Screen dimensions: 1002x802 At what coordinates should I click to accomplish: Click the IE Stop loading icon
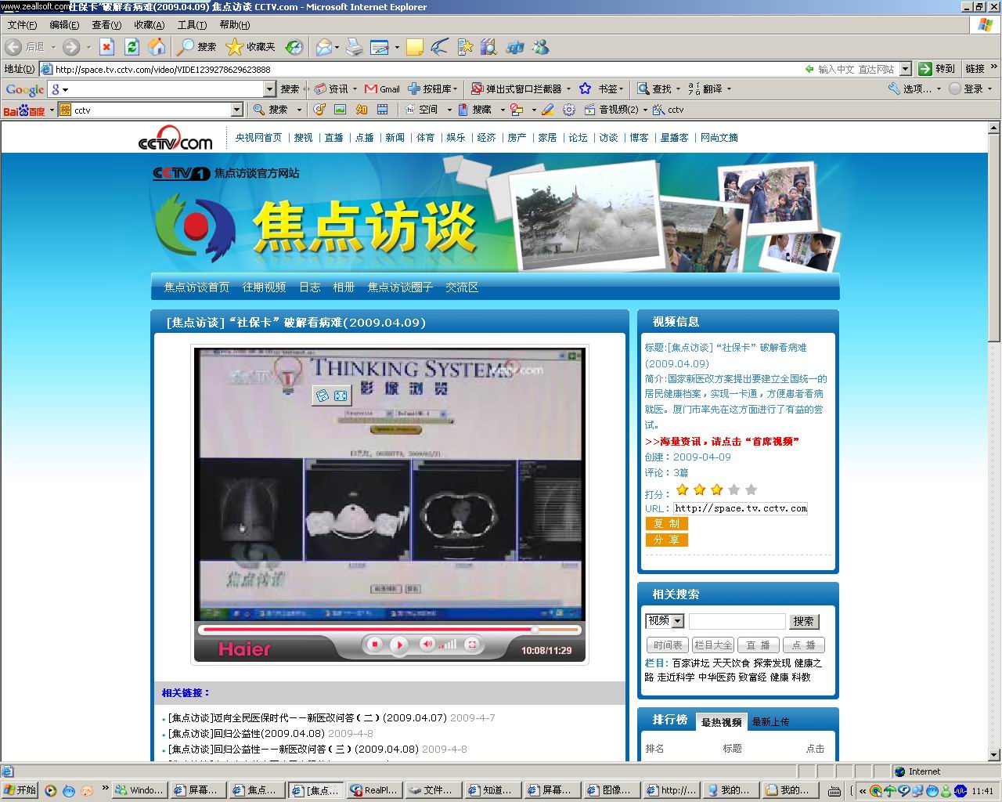pyautogui.click(x=107, y=48)
